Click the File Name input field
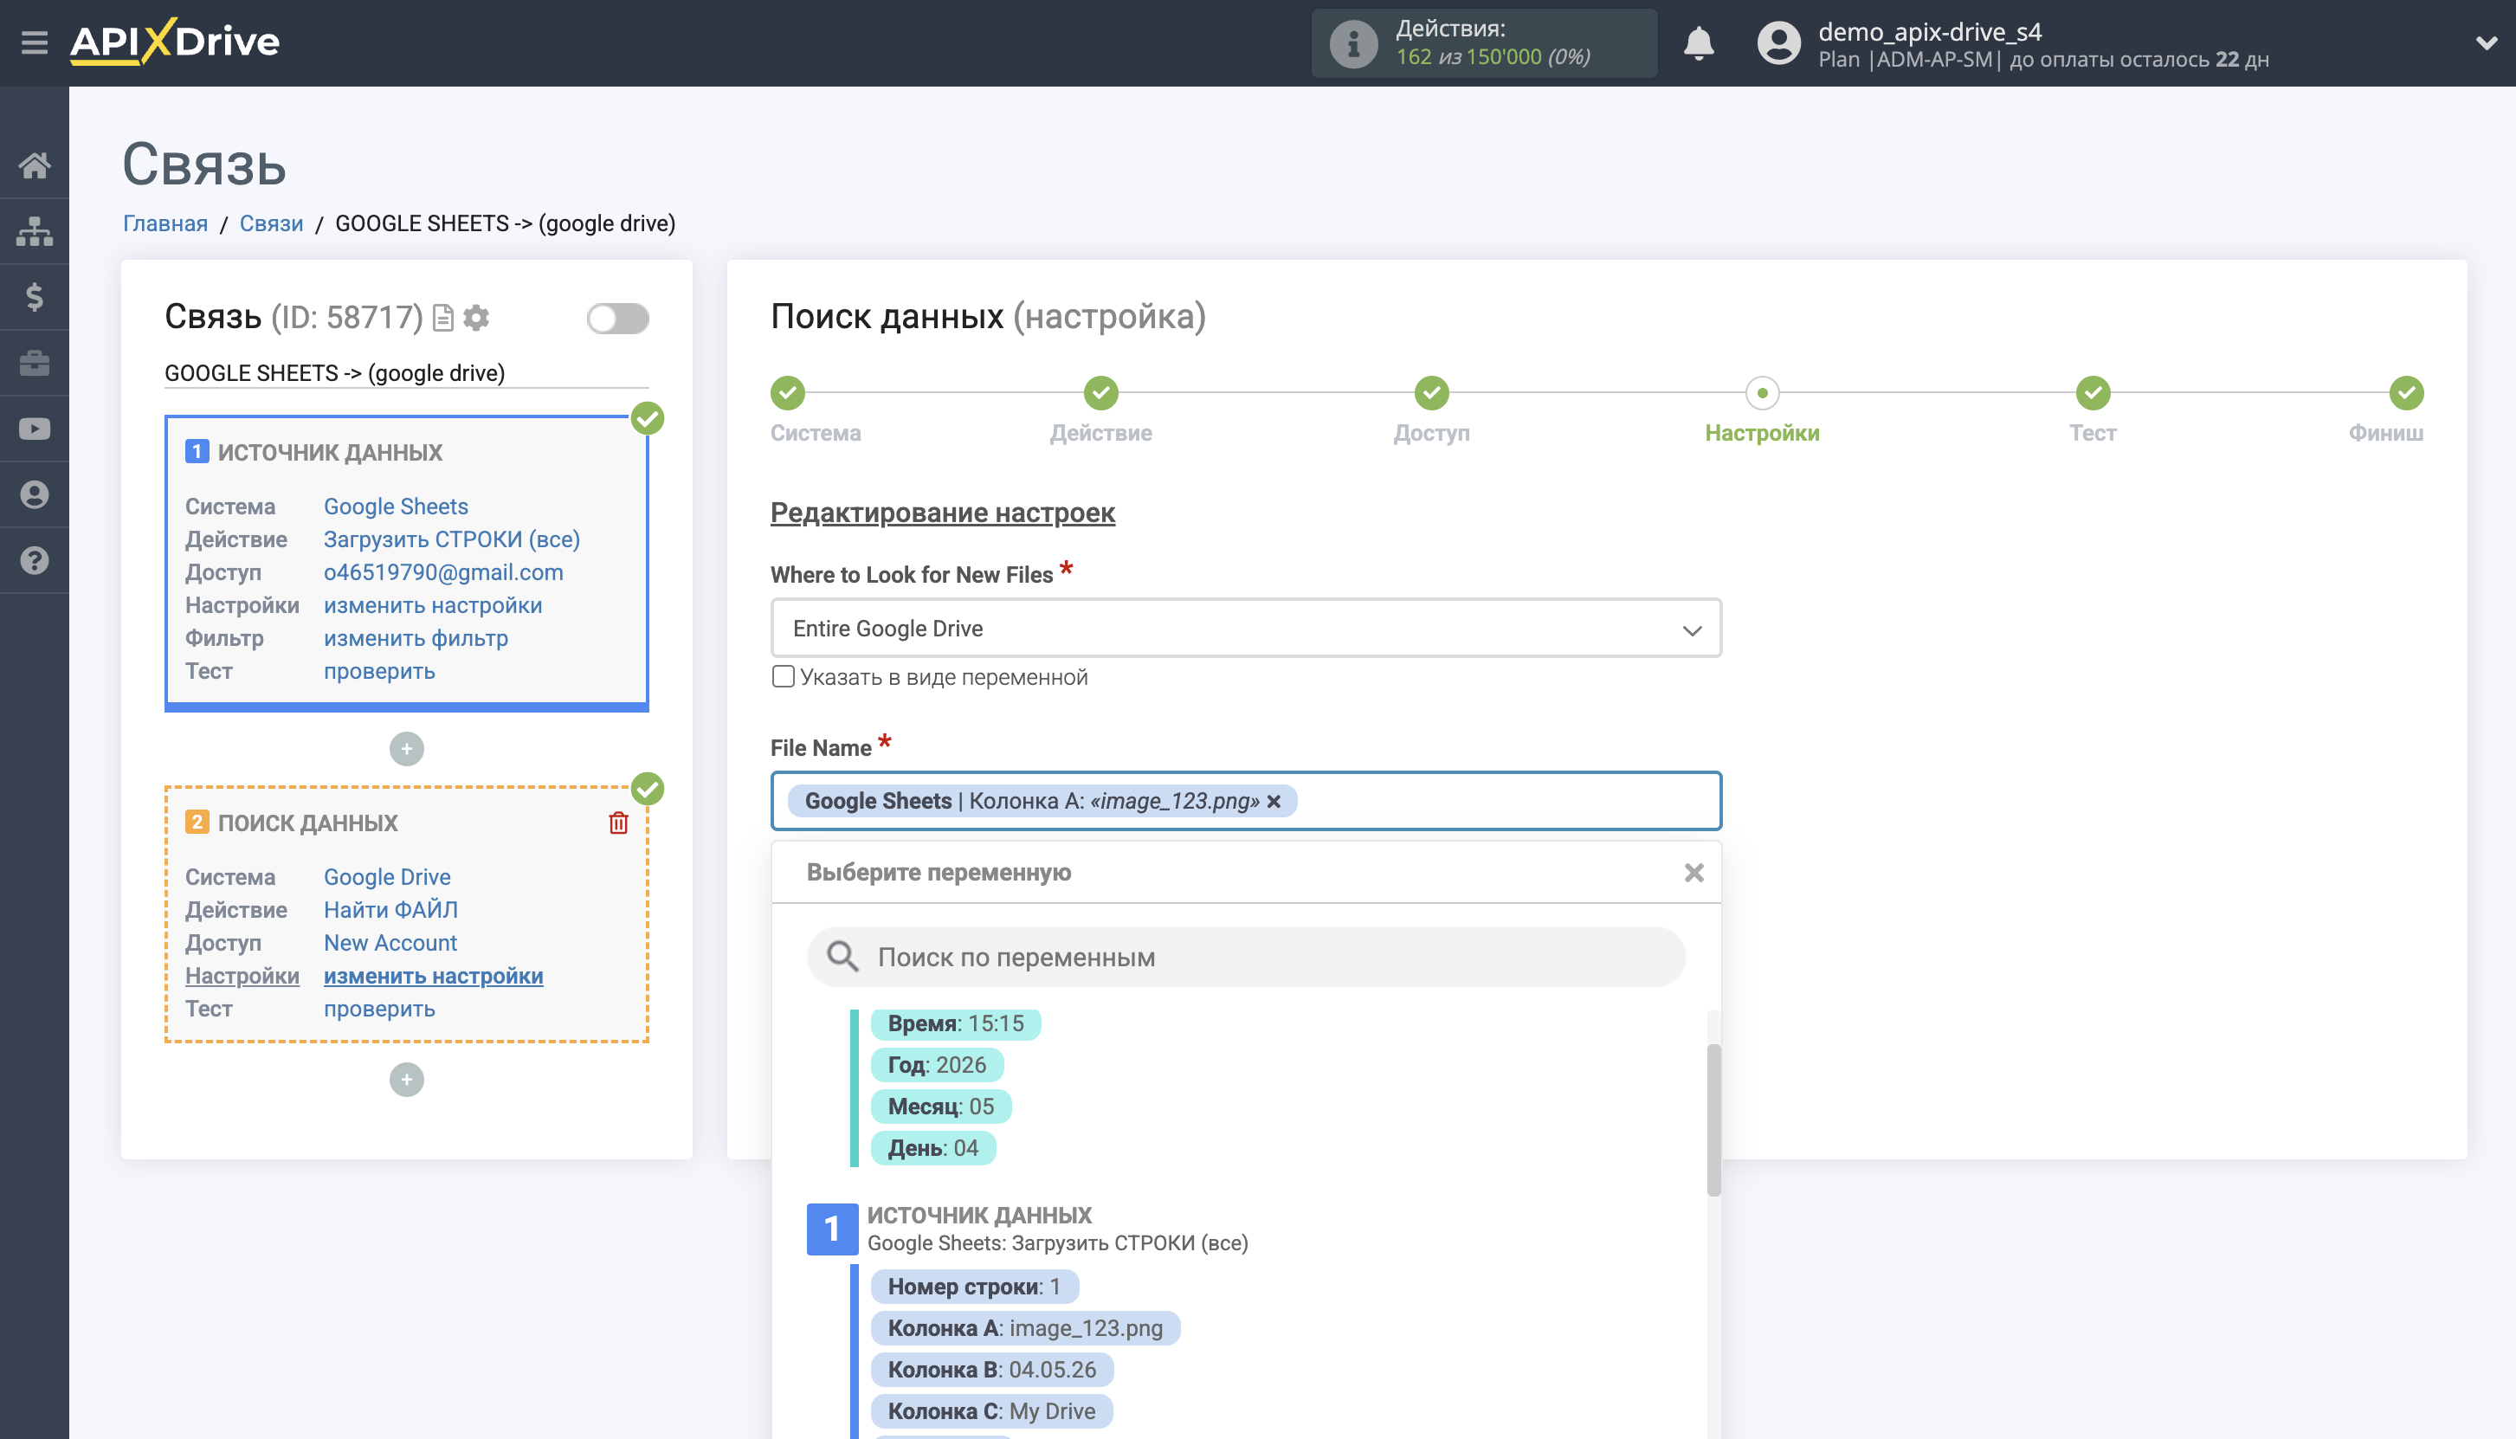 [x=1245, y=802]
